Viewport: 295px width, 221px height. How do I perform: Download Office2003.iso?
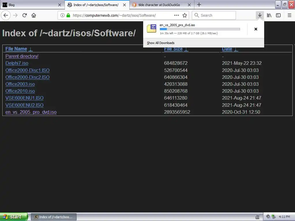(20, 84)
